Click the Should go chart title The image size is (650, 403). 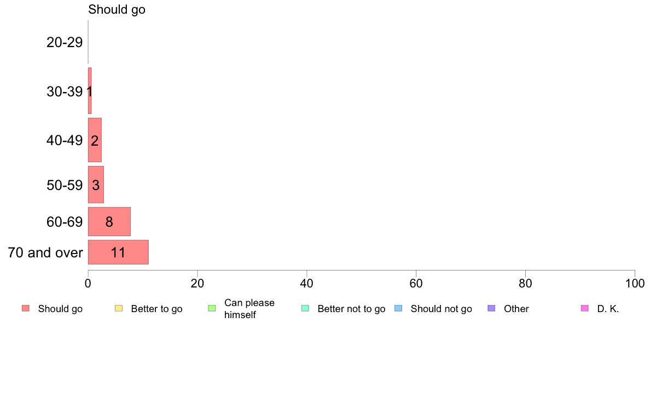(x=117, y=9)
